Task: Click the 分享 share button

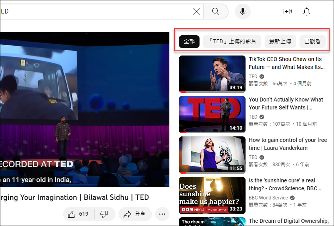Action: click(135, 214)
